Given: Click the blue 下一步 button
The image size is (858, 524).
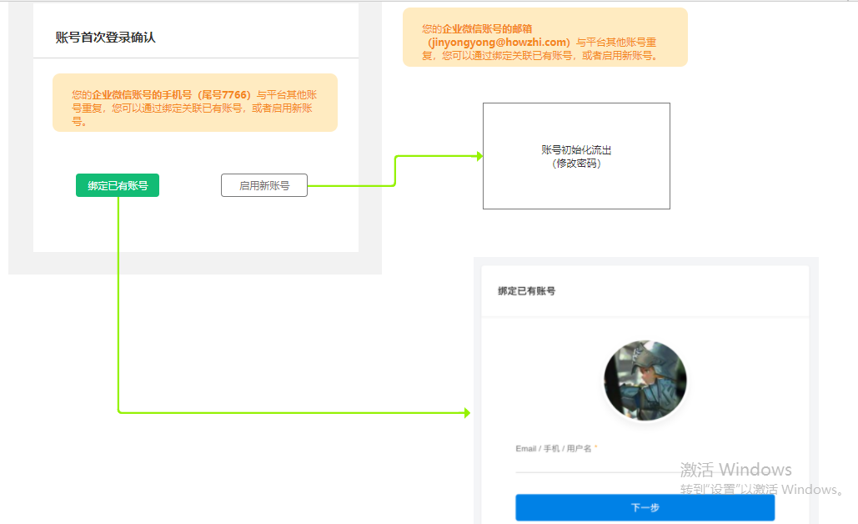Looking at the screenshot, I should tap(645, 507).
